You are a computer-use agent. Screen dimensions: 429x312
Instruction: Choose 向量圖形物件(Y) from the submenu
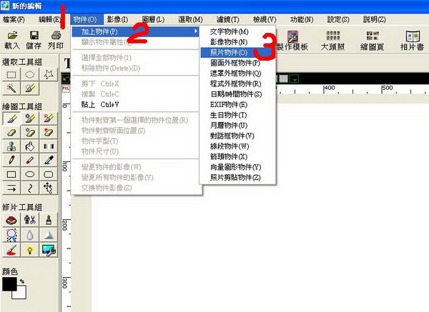point(237,167)
